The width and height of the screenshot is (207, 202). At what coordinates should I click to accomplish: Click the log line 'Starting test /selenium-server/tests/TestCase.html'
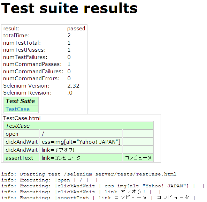click(x=89, y=174)
